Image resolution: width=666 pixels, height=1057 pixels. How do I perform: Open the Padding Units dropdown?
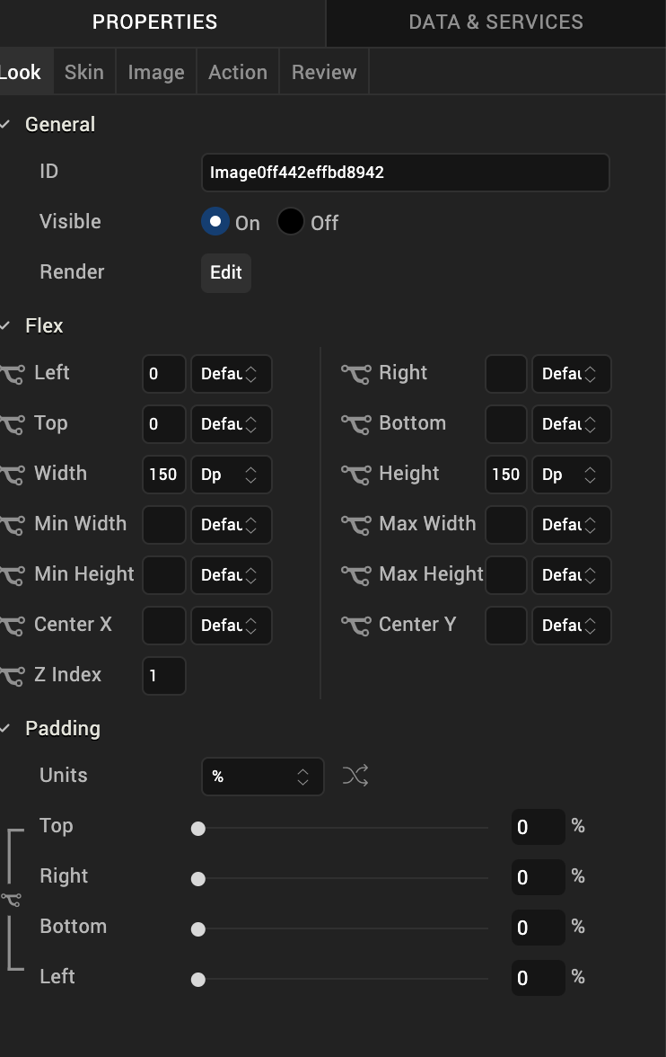(262, 777)
